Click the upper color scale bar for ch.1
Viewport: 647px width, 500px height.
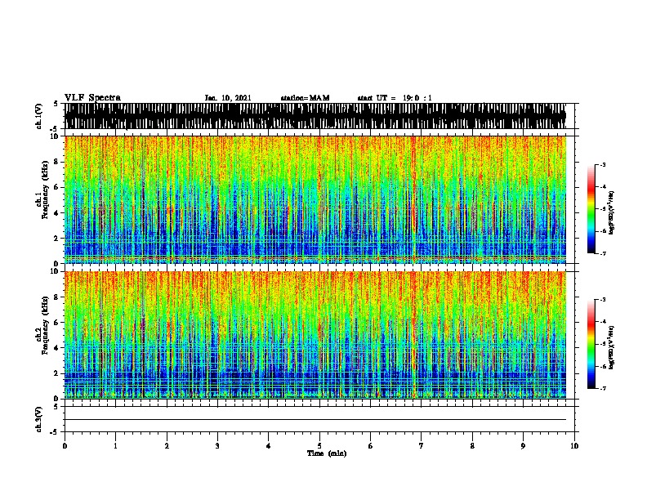click(591, 209)
